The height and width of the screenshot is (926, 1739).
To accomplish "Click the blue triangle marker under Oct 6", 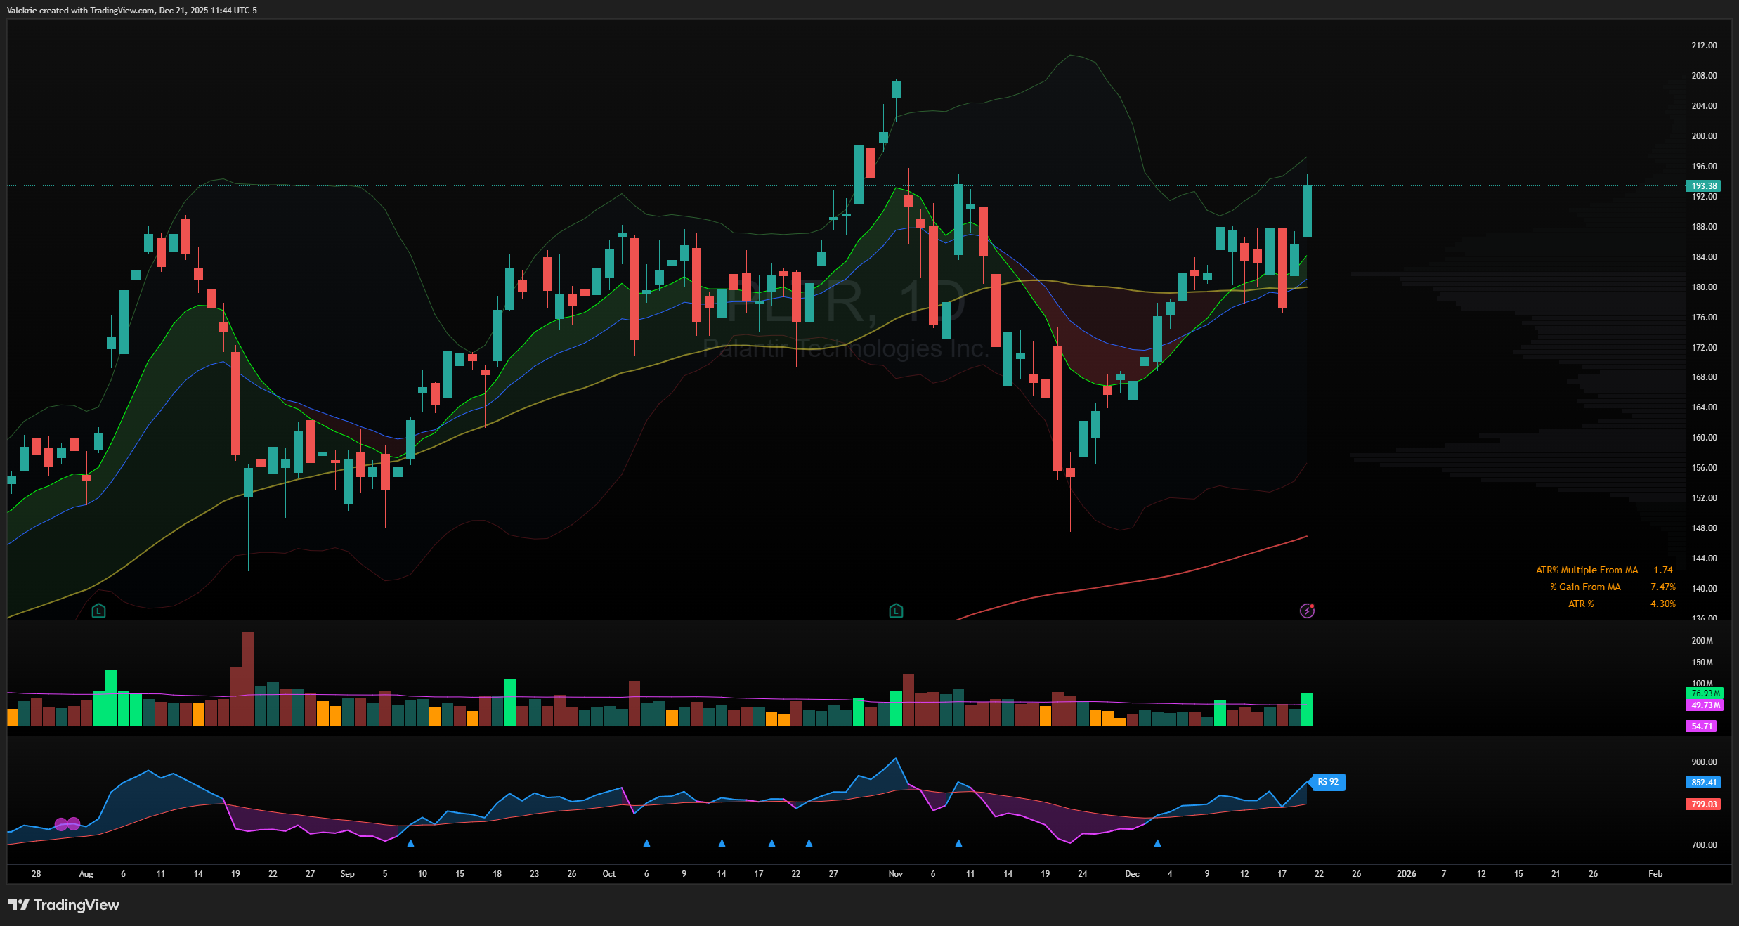I will click(646, 842).
